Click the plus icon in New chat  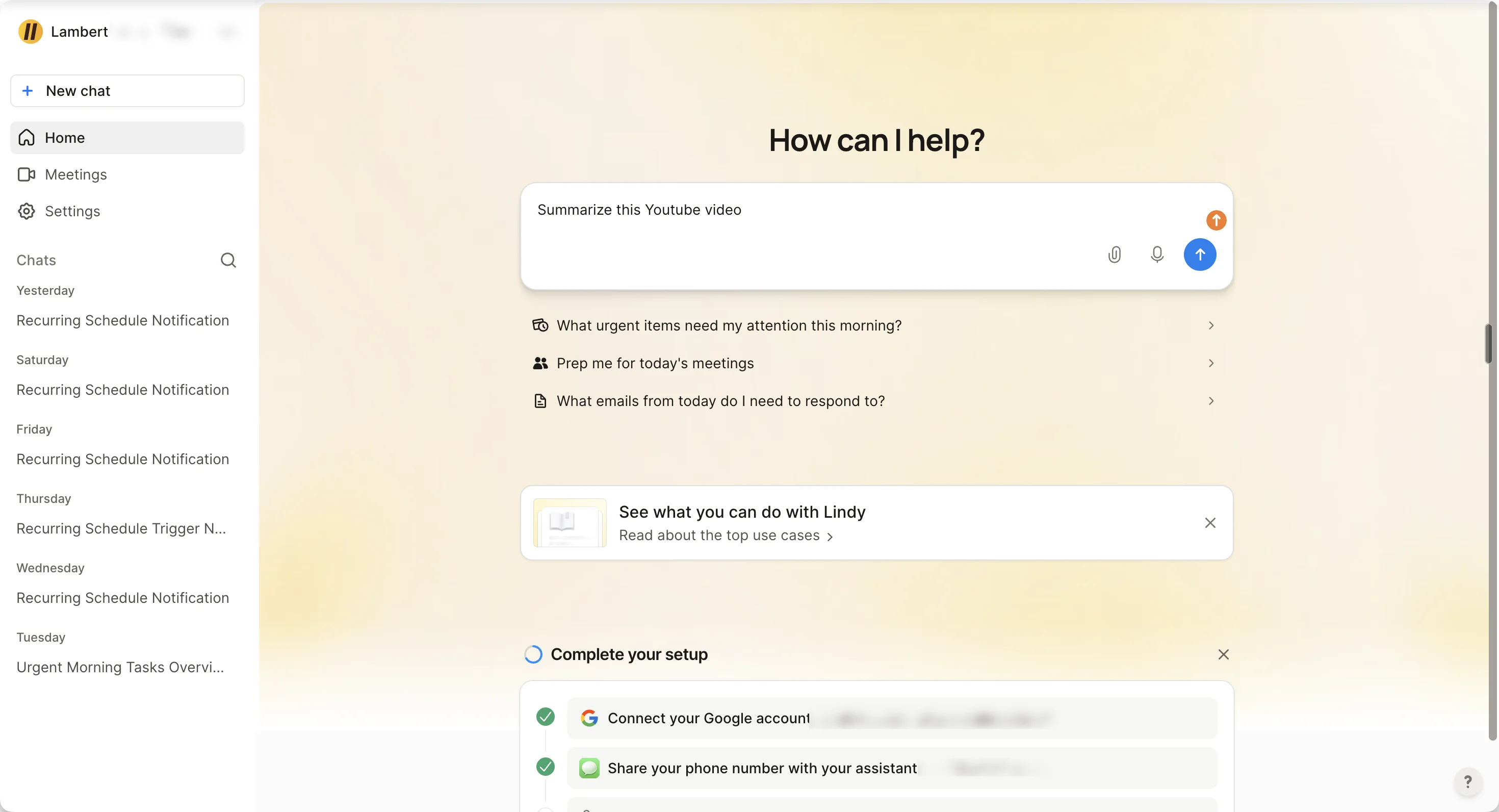tap(28, 91)
